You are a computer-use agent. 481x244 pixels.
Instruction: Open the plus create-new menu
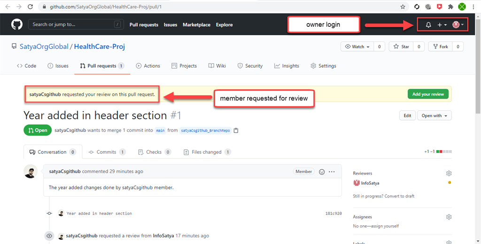(x=442, y=25)
